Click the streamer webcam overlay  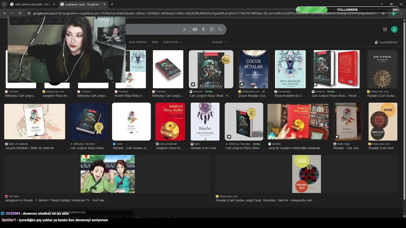pyautogui.click(x=67, y=50)
